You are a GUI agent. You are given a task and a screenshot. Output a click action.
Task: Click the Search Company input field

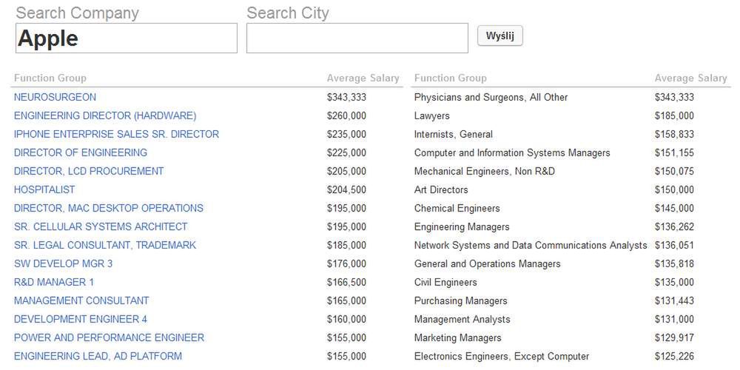coord(126,38)
